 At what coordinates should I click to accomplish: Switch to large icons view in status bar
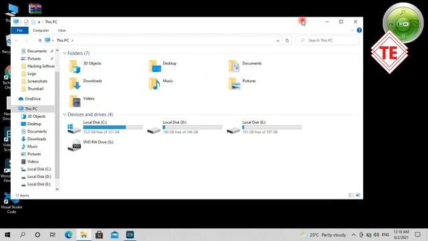[358, 195]
